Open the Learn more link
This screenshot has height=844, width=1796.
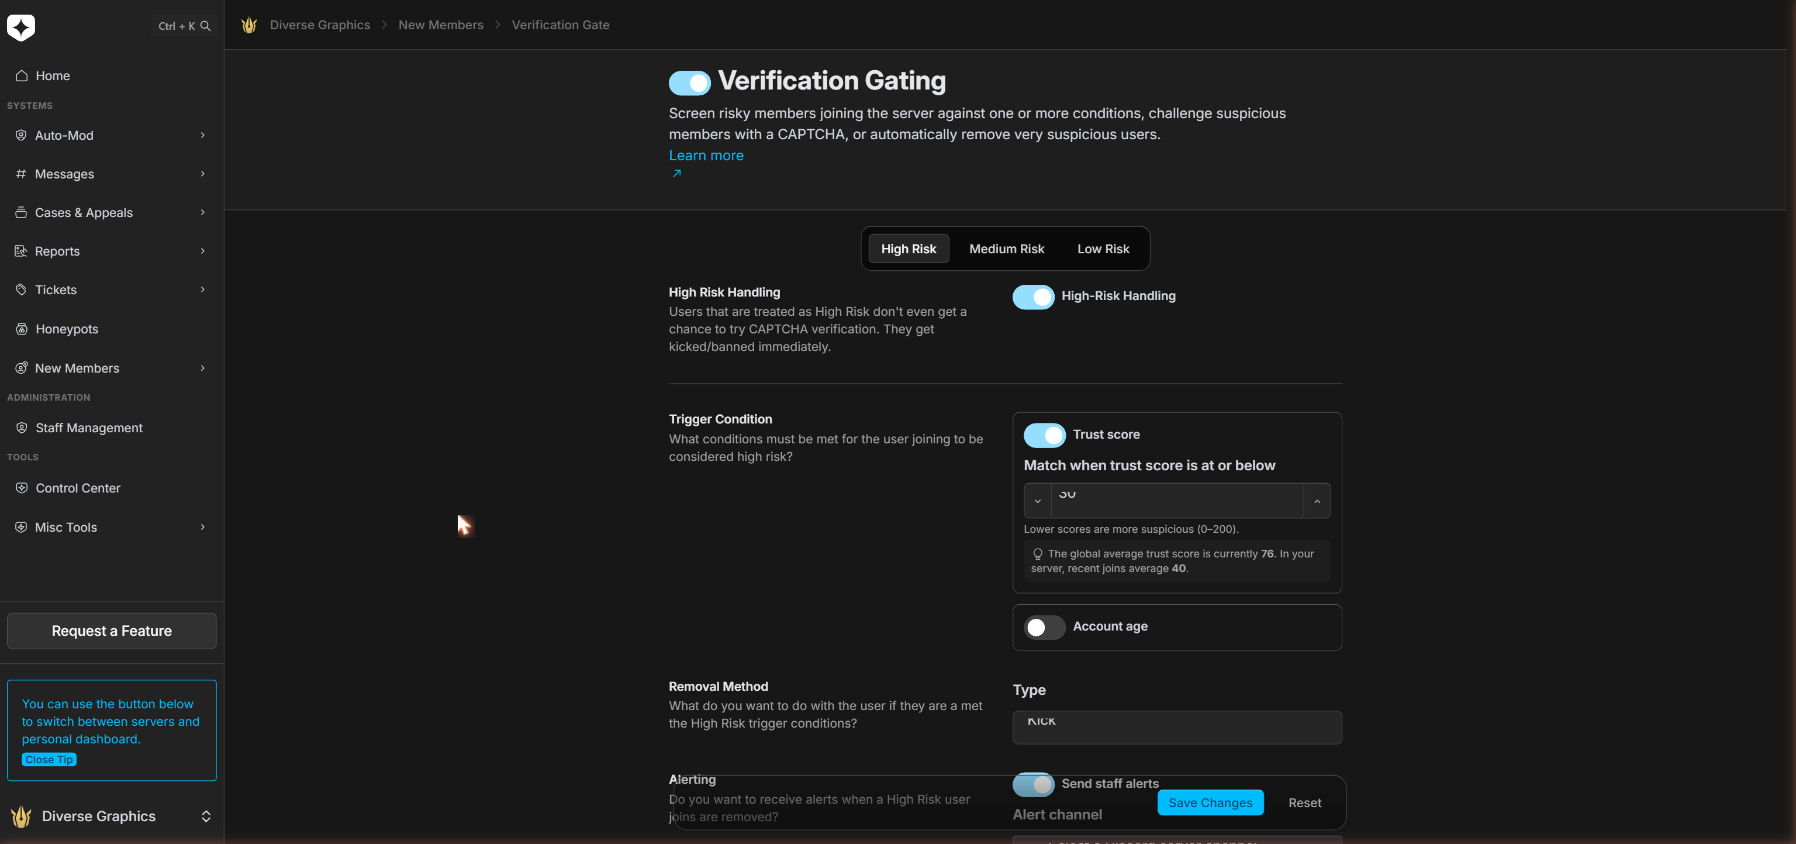click(706, 156)
